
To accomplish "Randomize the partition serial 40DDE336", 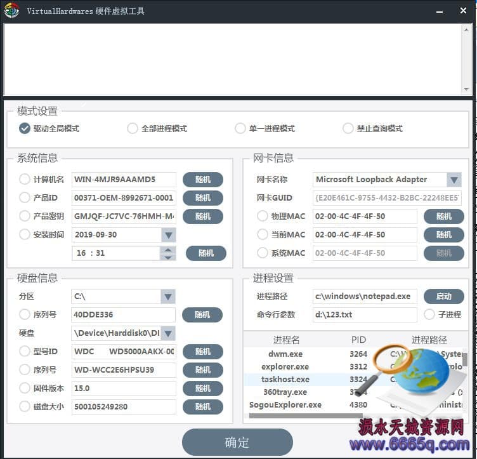I will 202,315.
